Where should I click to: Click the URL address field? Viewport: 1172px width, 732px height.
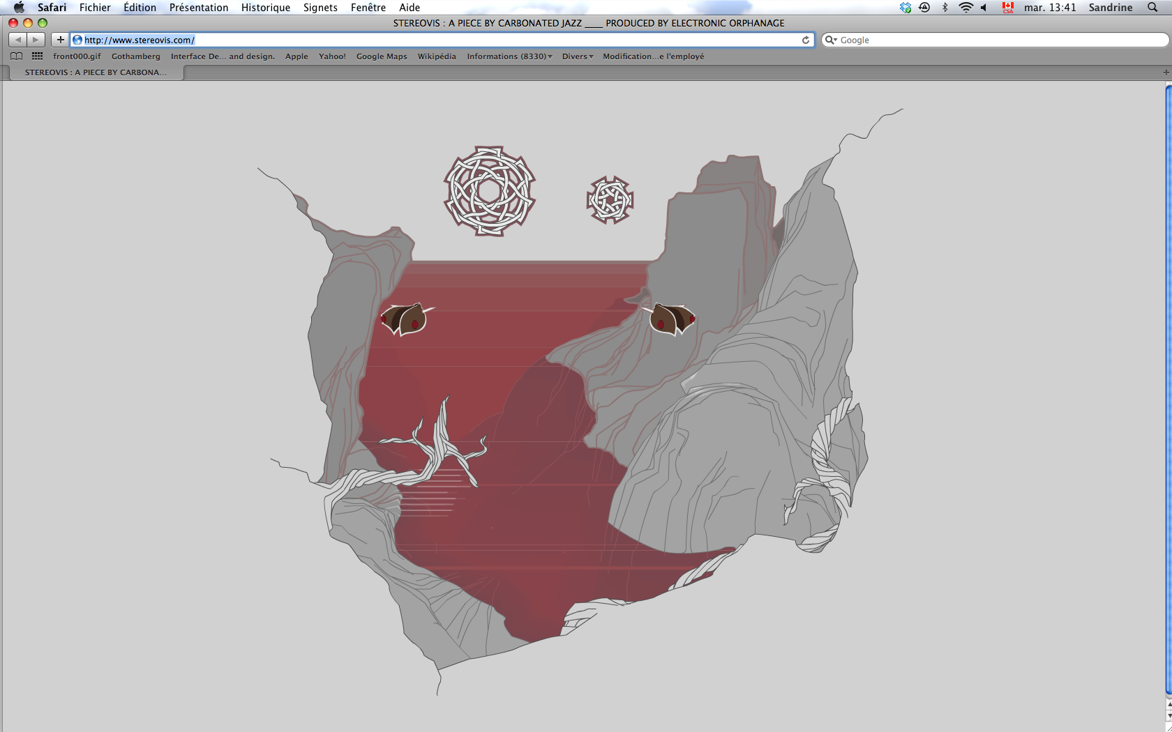(x=442, y=40)
